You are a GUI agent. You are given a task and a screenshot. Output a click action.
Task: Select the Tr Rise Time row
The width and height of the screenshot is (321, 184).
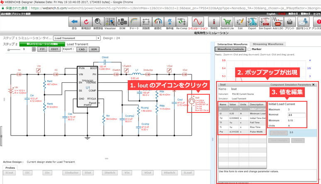[x=242, y=127]
